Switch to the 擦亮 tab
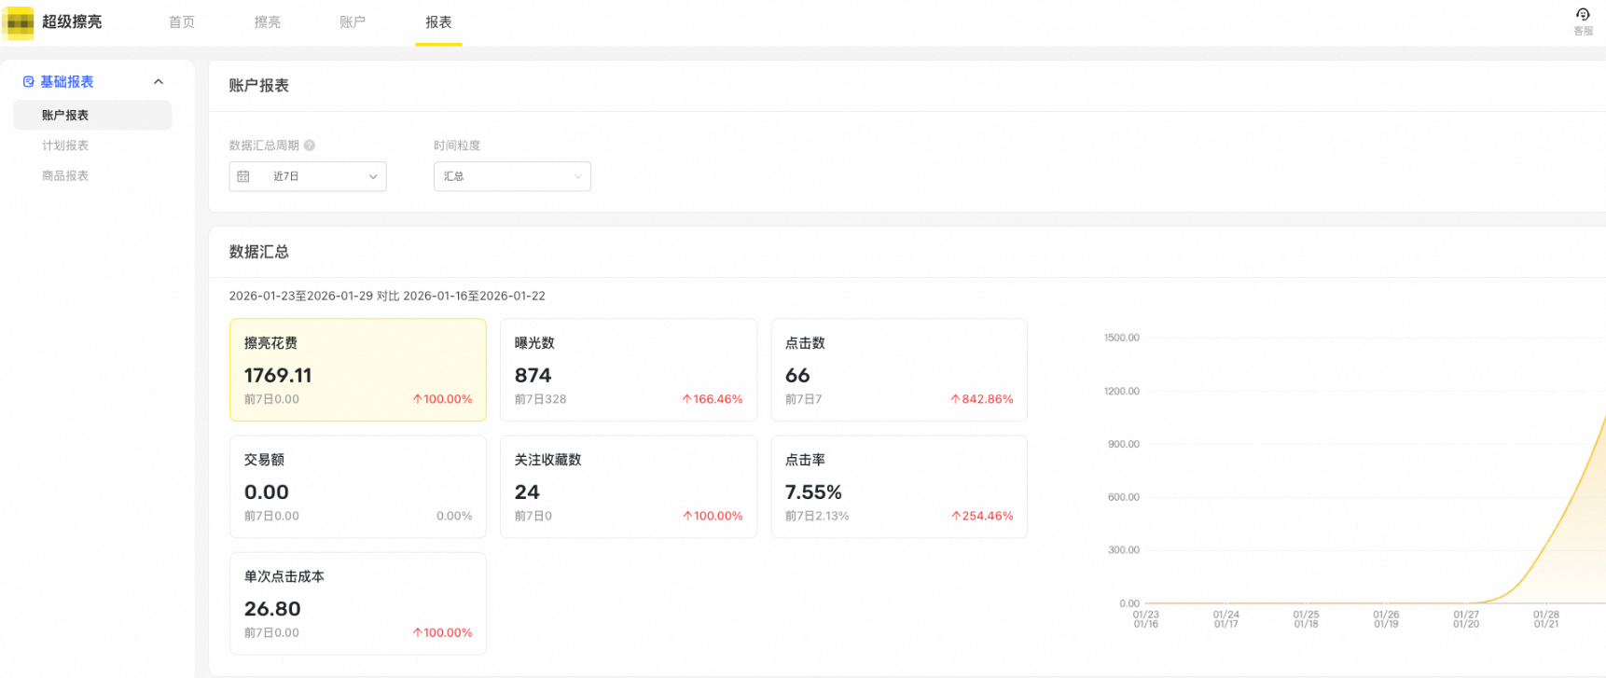The width and height of the screenshot is (1606, 678). click(268, 22)
